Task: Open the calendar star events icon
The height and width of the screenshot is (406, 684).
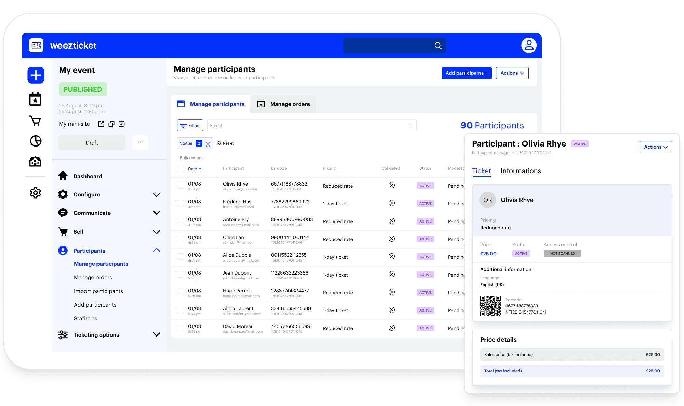Action: (35, 100)
